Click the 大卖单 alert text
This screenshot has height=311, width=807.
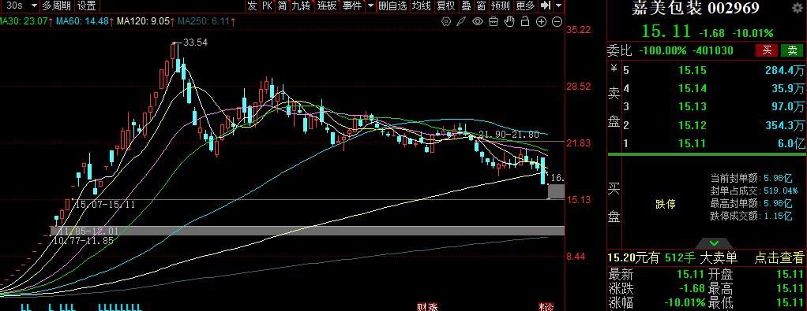719,257
